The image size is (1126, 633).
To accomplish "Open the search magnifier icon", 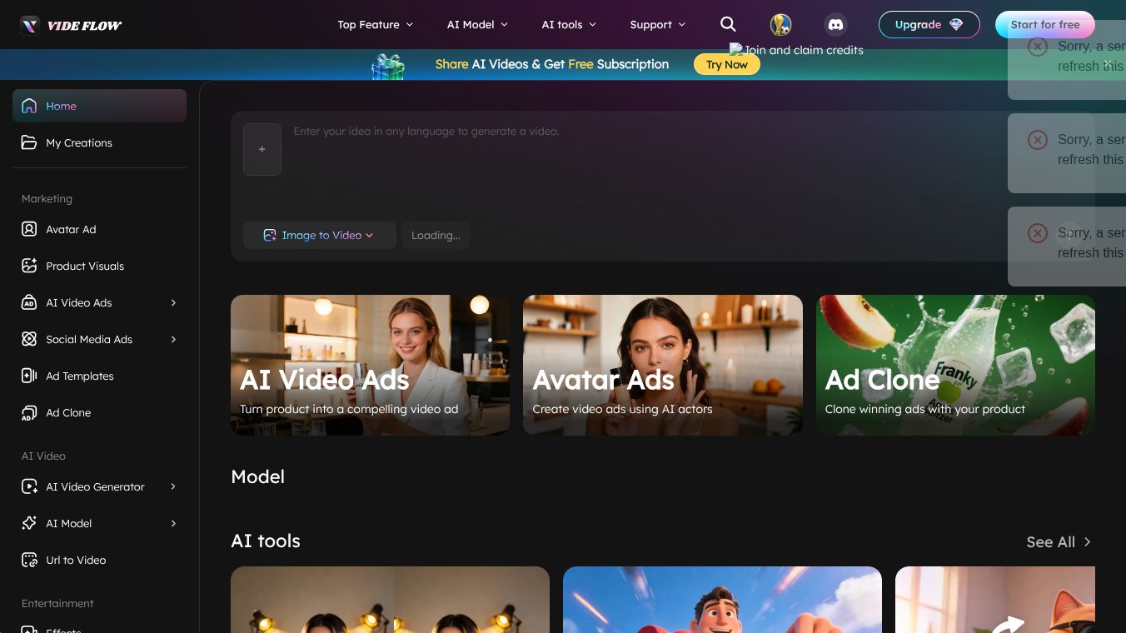I will 728,24.
